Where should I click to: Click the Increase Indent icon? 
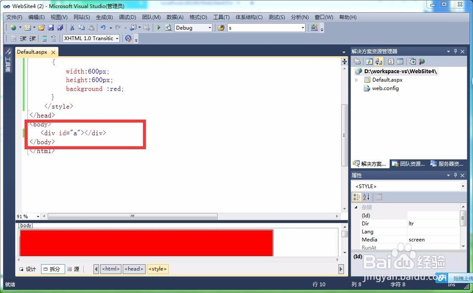point(32,39)
